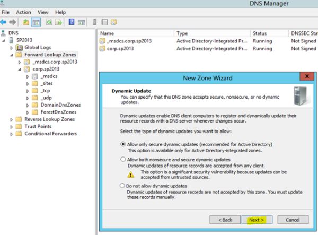Click the Show/Hide Action Pane icon
The image size is (318, 235).
click(x=81, y=22)
